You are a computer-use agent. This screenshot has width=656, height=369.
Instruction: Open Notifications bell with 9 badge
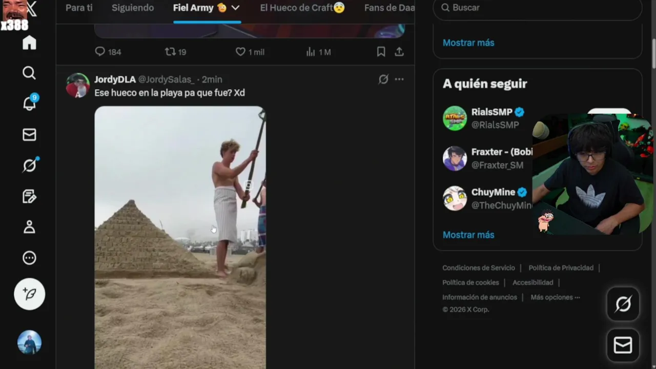(29, 103)
